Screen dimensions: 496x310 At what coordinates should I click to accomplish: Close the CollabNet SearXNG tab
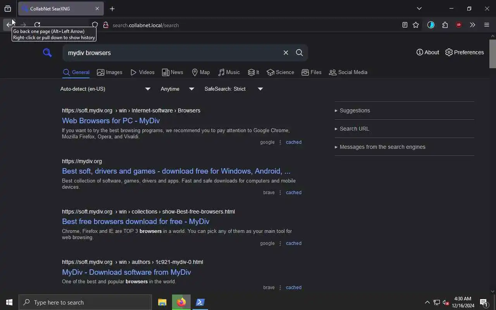[97, 9]
